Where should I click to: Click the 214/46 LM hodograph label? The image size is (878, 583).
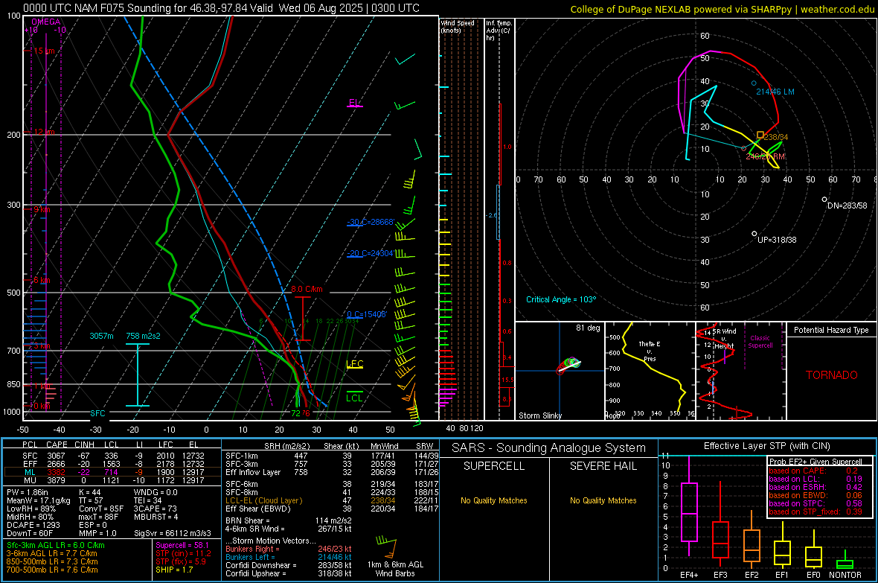[x=775, y=92]
